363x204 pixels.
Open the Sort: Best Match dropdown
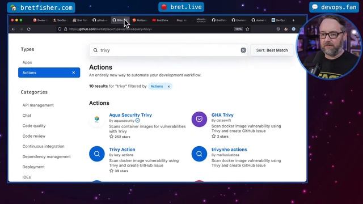pyautogui.click(x=272, y=50)
